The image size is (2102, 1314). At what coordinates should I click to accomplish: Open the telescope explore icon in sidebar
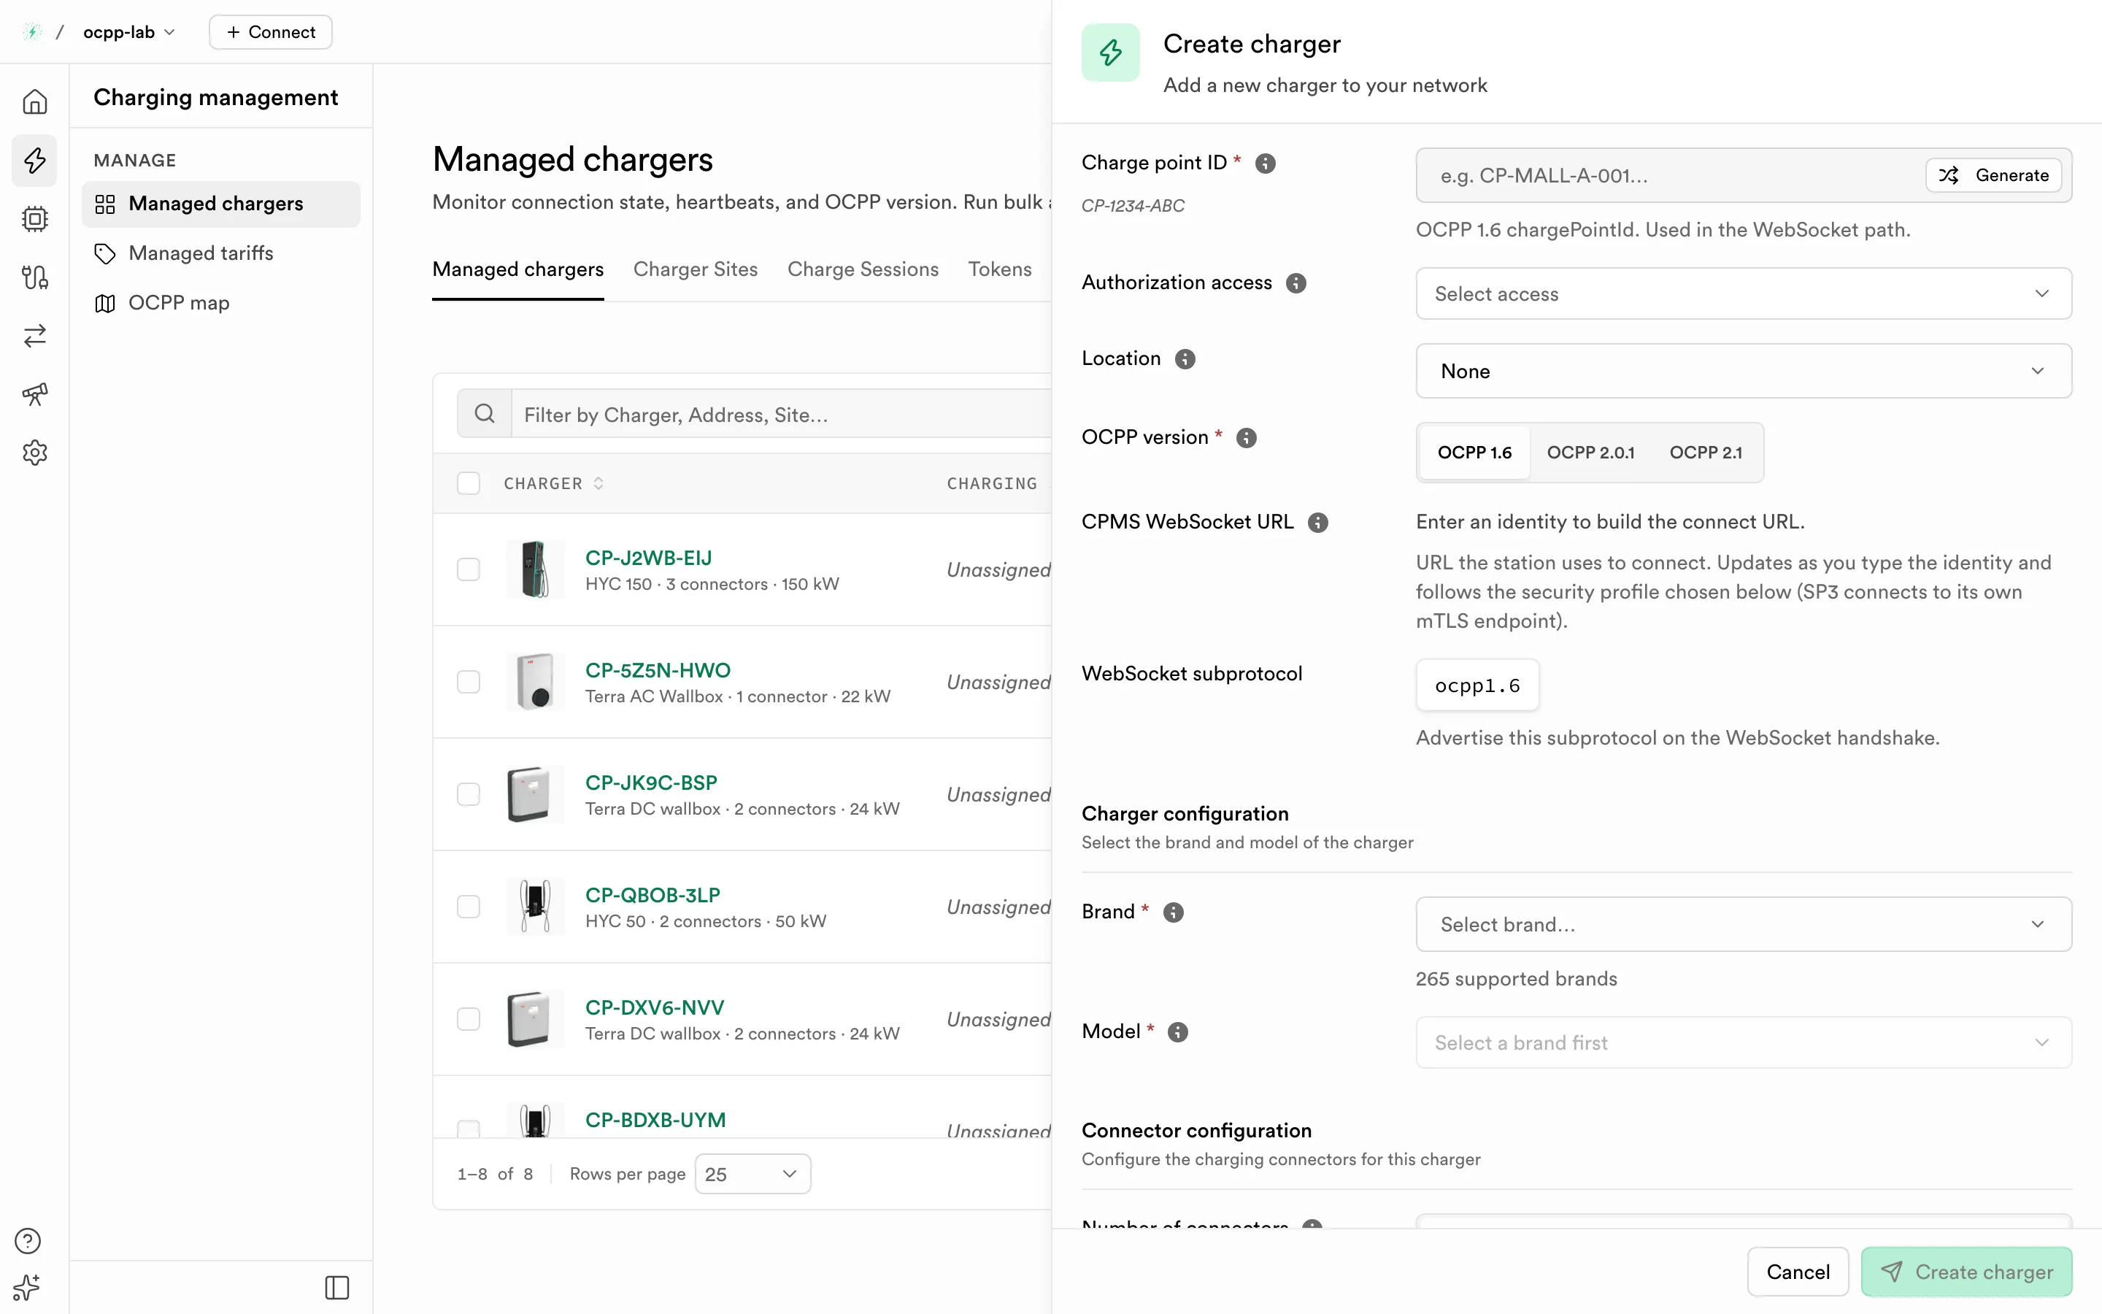tap(35, 394)
